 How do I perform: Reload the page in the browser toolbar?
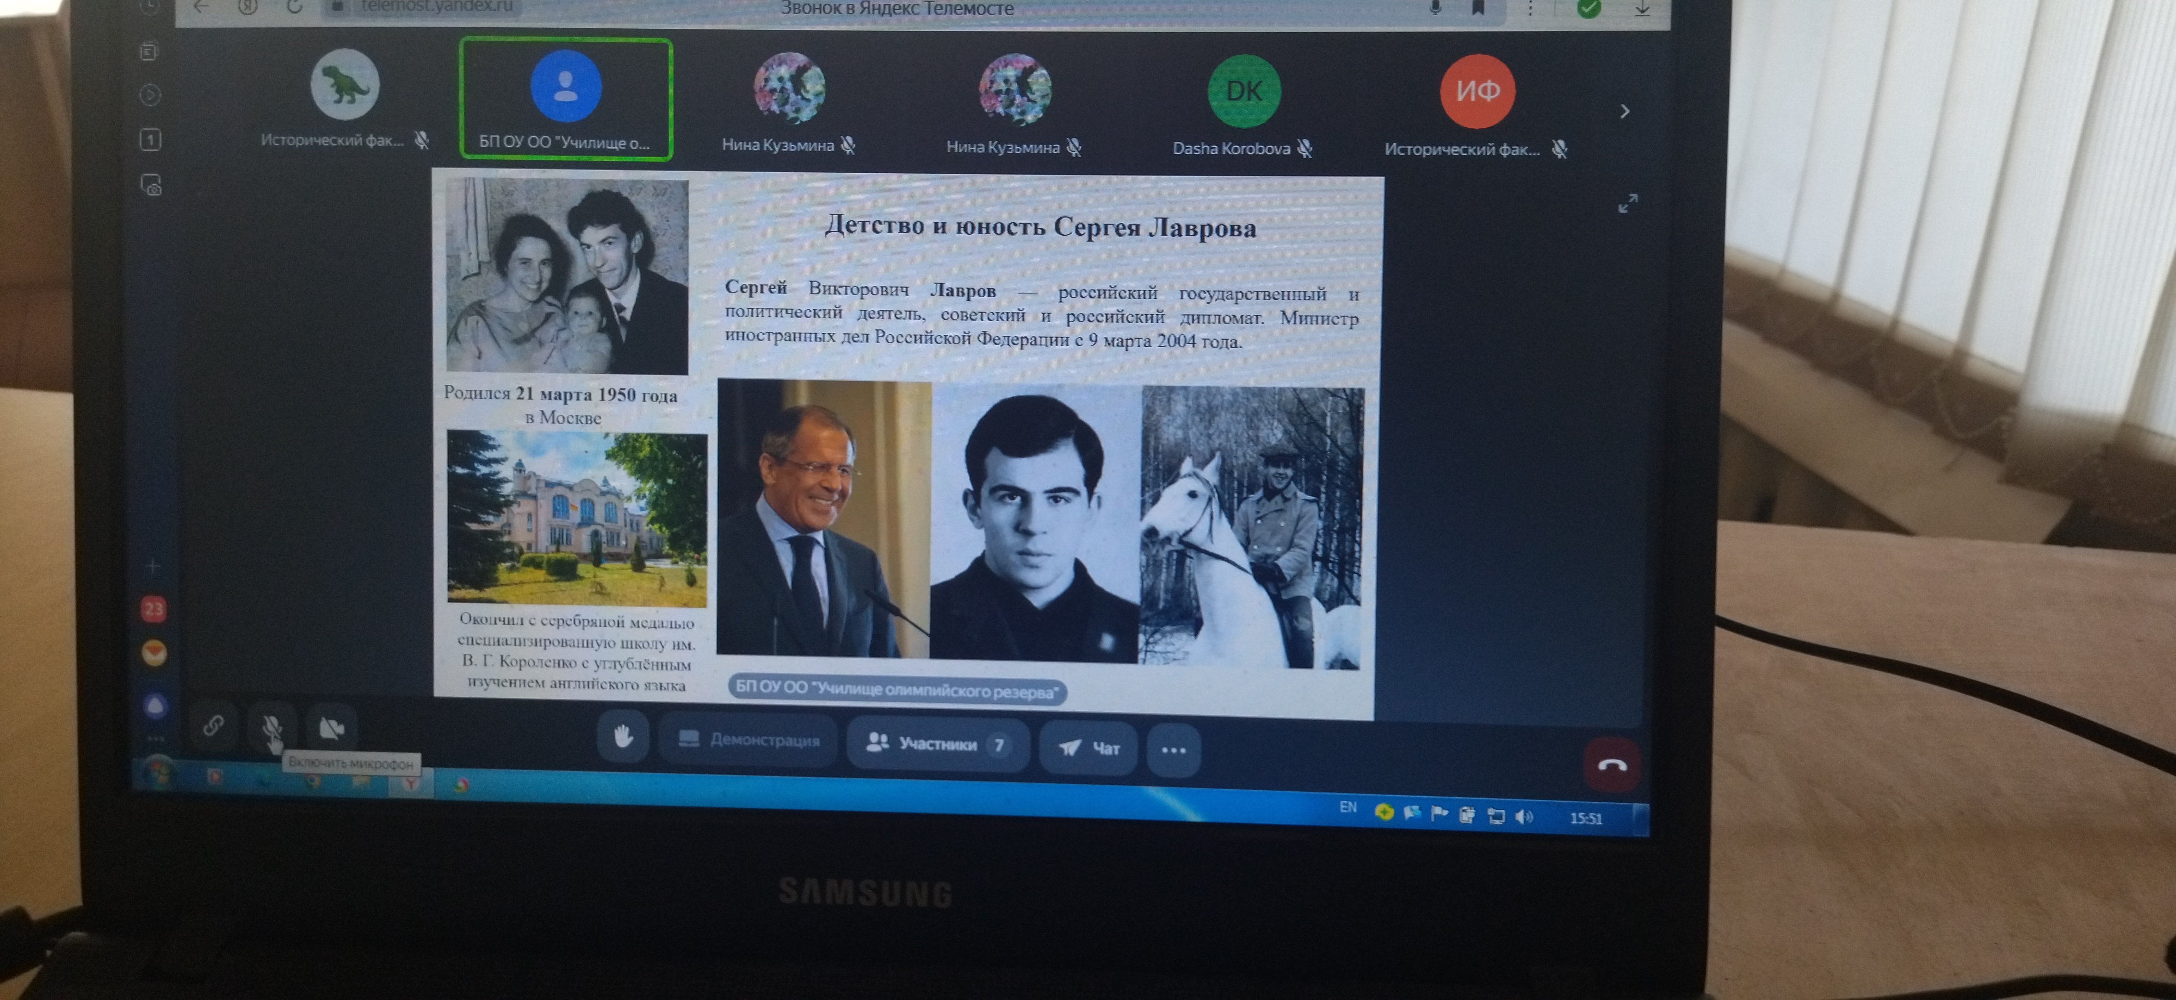[x=294, y=7]
